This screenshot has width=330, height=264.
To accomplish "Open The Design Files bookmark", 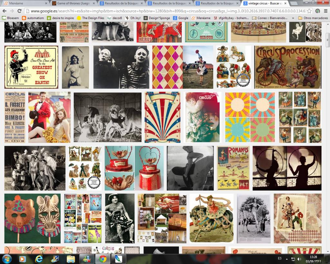I will tap(91, 18).
